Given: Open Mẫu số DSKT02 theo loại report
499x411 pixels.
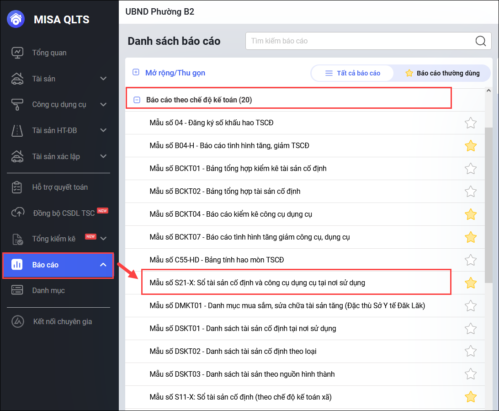Looking at the screenshot, I should pos(233,351).
